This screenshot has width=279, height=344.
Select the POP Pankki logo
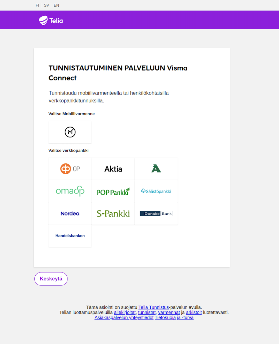[x=113, y=191]
